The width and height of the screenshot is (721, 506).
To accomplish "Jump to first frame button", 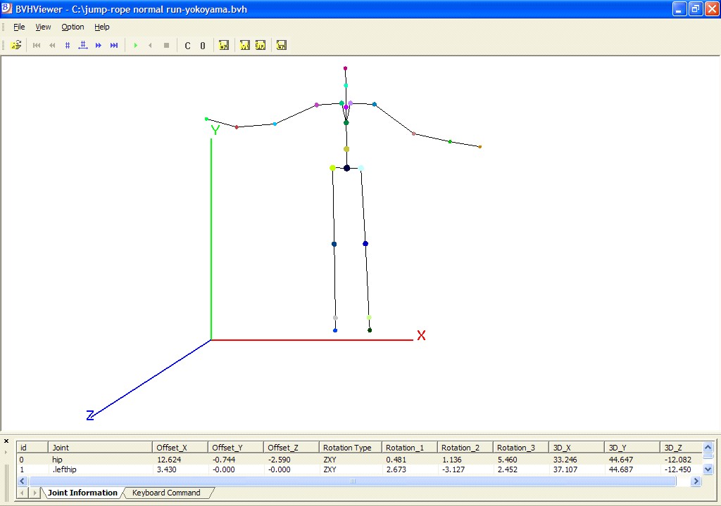I will (x=37, y=46).
